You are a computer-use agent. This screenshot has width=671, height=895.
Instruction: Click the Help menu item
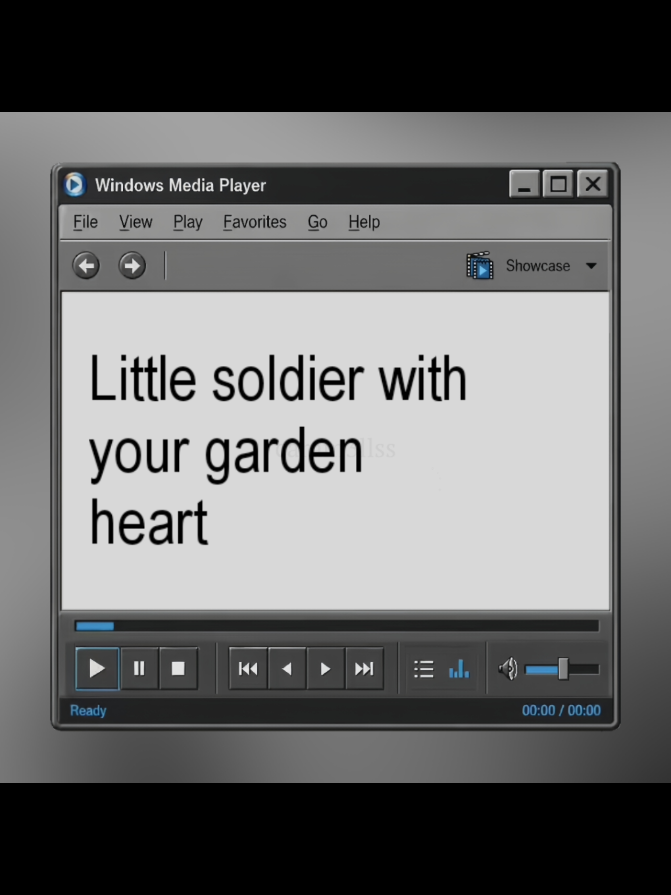pyautogui.click(x=364, y=222)
